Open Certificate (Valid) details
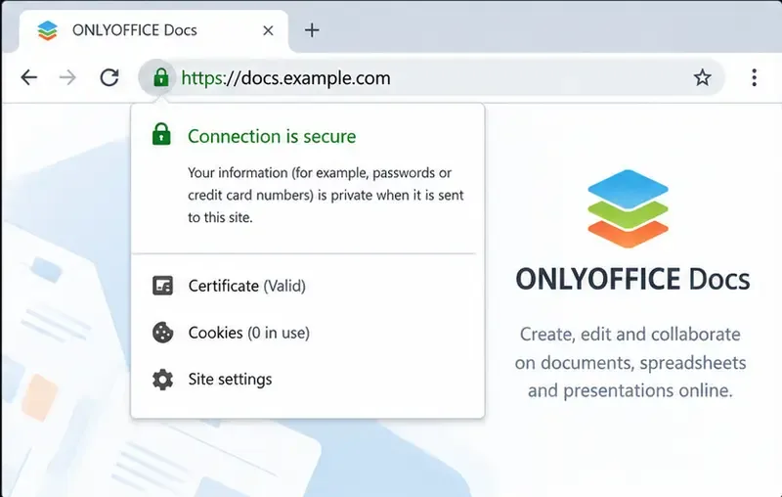 click(x=247, y=286)
